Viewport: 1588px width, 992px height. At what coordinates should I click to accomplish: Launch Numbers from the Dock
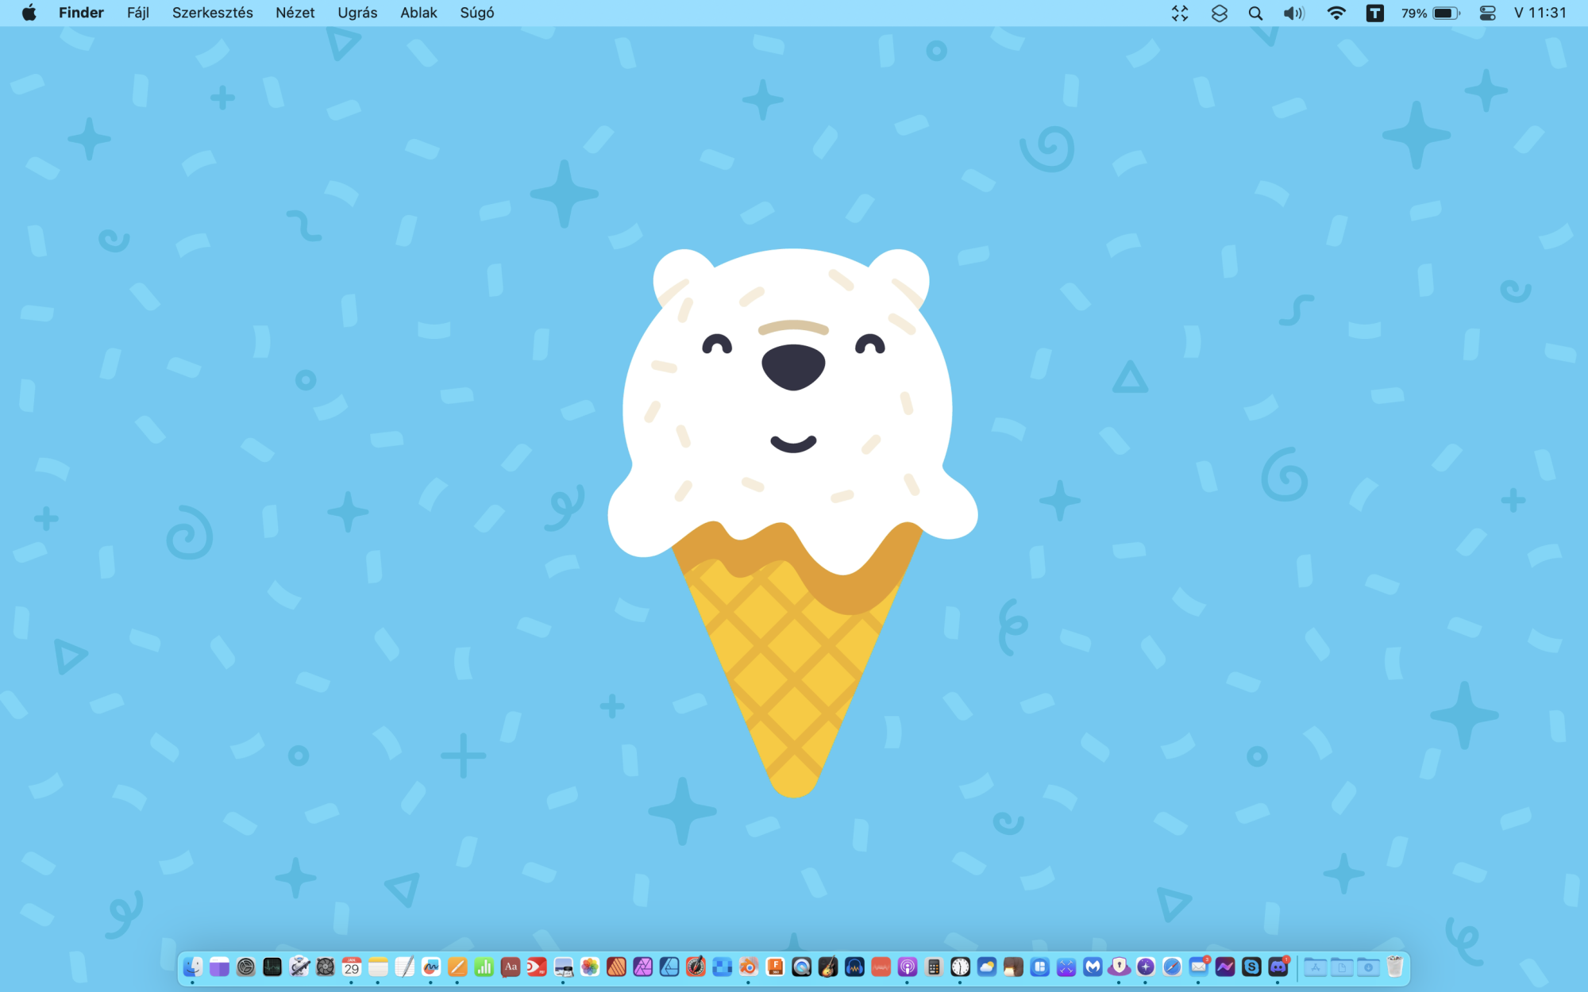point(484,966)
